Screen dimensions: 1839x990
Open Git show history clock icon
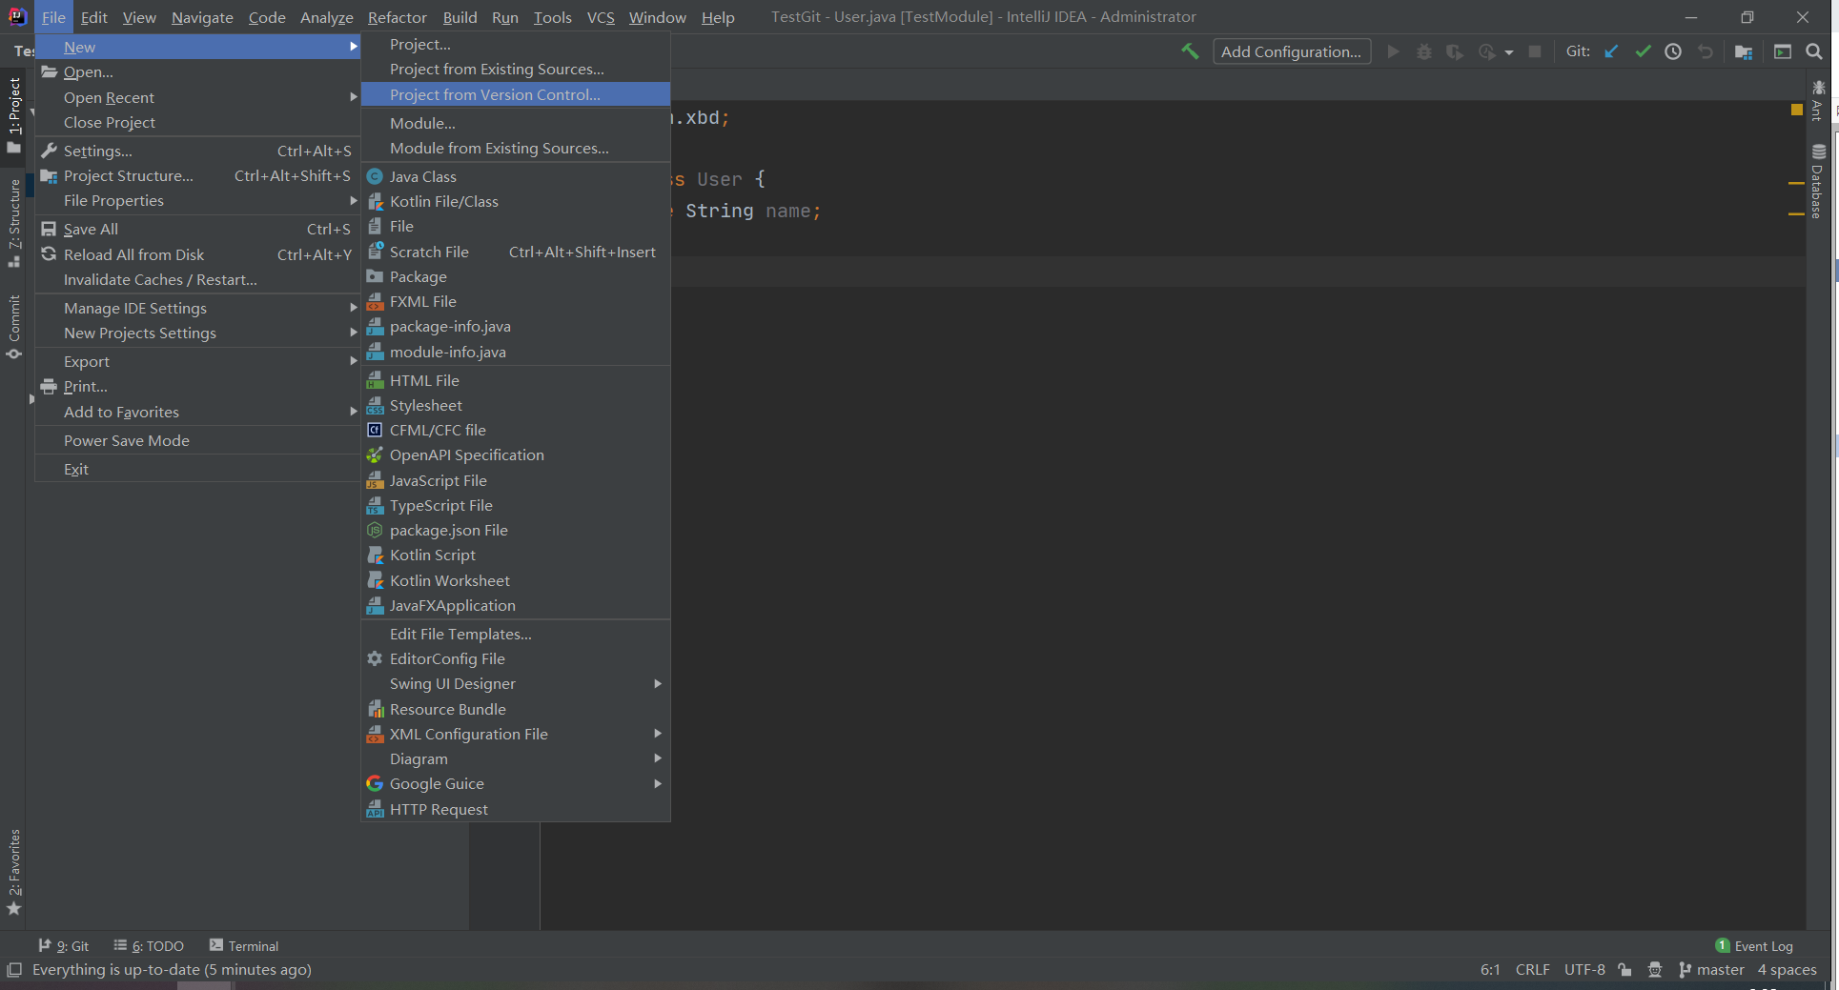(x=1673, y=51)
